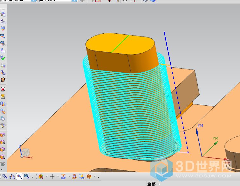240x186 pixels.
Task: Click the red cylinder on yellow plane icon
Action: [74, 177]
